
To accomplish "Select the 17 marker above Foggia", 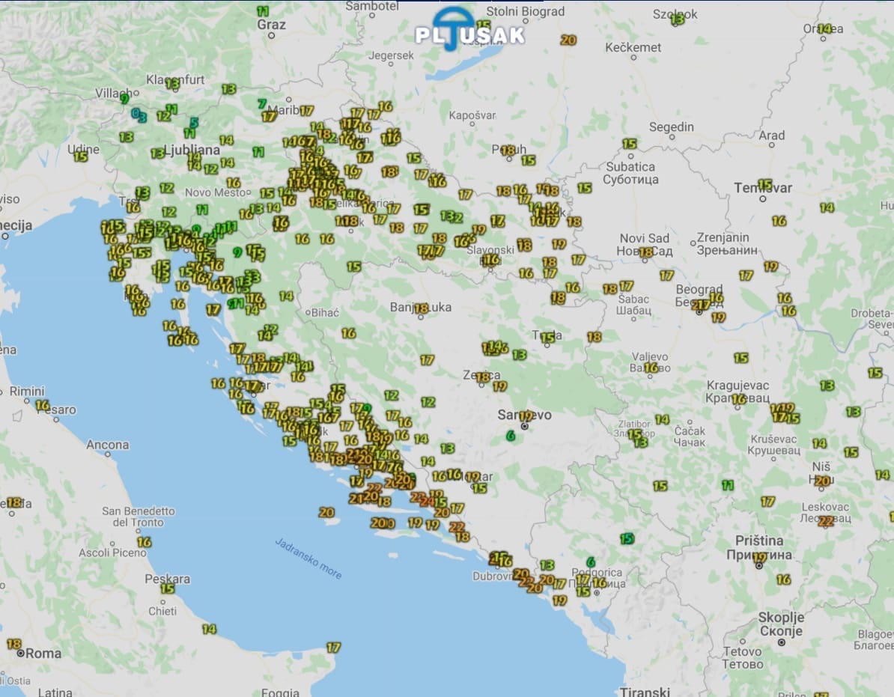I will coord(333,648).
